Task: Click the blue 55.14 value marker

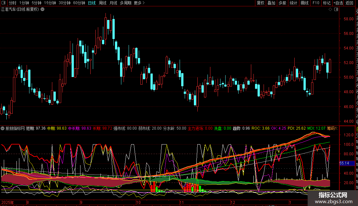Action: coord(344,163)
